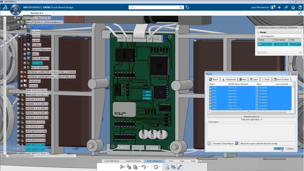Click the Report dialog help button
This screenshot has height=171, width=304.
tap(289, 74)
